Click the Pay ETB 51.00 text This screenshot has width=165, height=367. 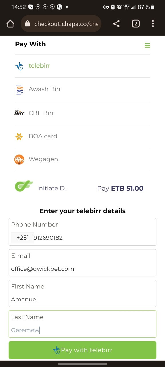click(120, 188)
